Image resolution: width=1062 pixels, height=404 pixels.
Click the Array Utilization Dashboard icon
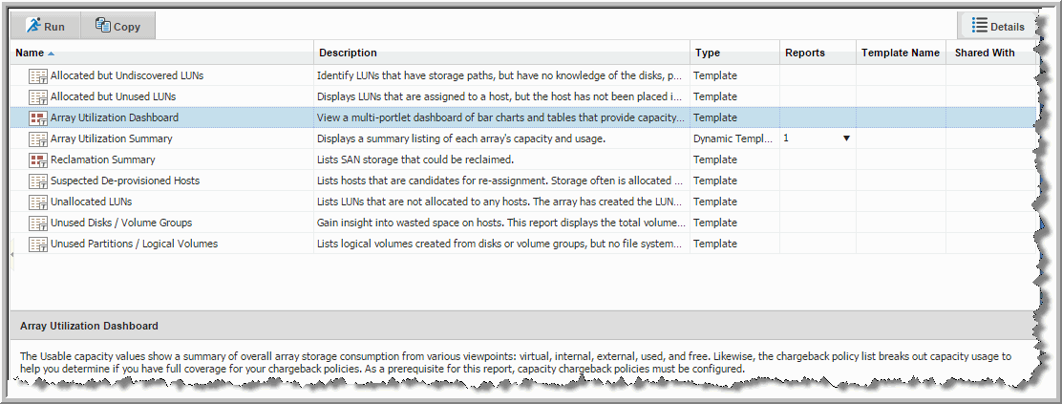point(38,117)
